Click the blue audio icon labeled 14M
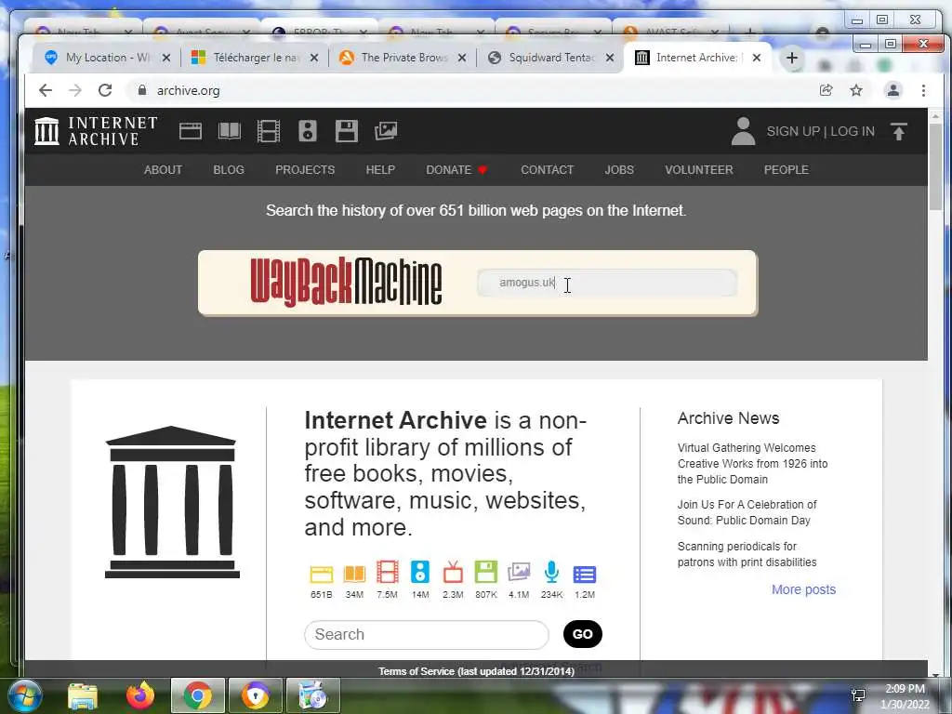 coord(420,573)
